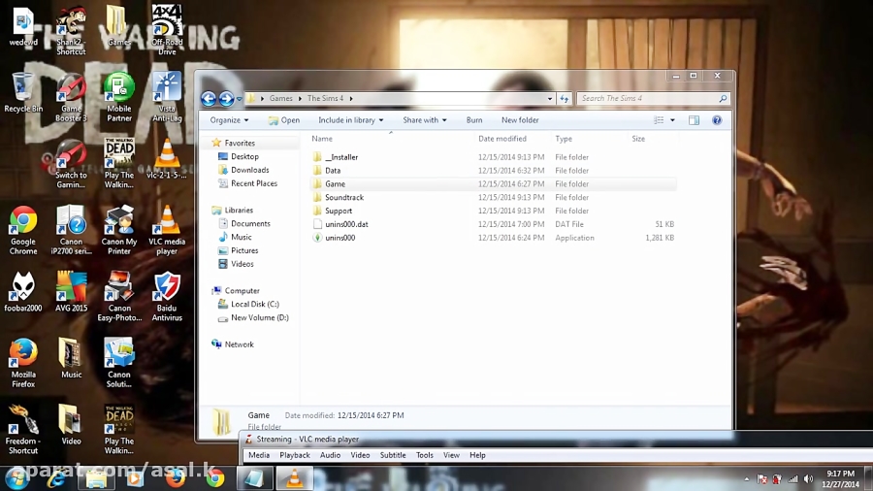The width and height of the screenshot is (873, 491).
Task: Open VLC Audio menu
Action: [330, 455]
